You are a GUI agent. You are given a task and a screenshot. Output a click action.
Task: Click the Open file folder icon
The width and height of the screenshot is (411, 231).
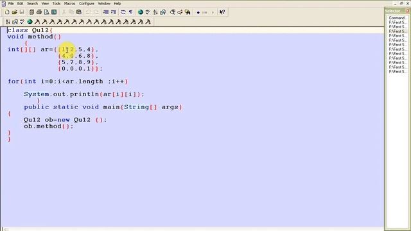[x=14, y=12]
